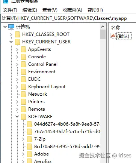Select the Environment key label
The width and height of the screenshot is (136, 163).
pyautogui.click(x=42, y=72)
